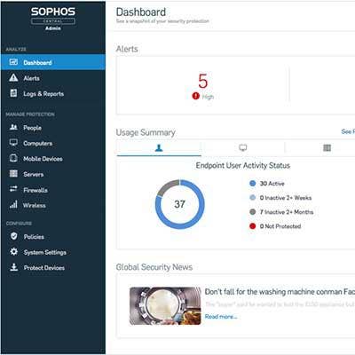Click the Protect Devices download icon
355x355 pixels.
pos(13,267)
